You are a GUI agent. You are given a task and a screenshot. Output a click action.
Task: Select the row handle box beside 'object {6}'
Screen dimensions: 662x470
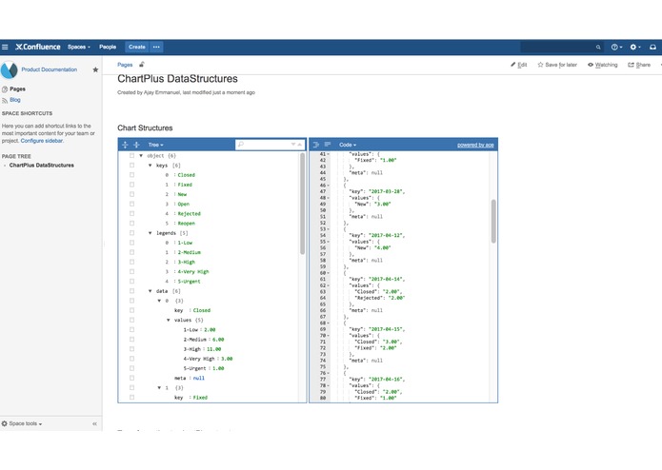(x=131, y=155)
